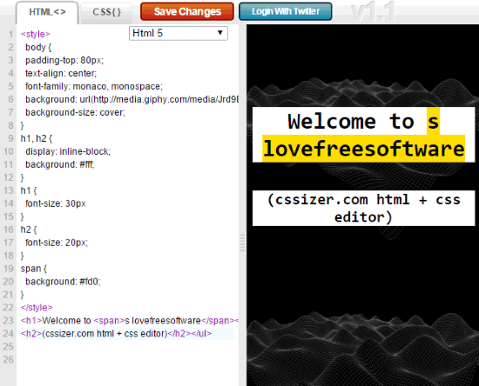Click Login With Twitter button
Screen dimensions: 479x386
coord(286,11)
